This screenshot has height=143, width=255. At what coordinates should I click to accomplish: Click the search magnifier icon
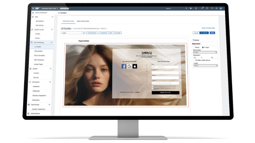point(186,8)
